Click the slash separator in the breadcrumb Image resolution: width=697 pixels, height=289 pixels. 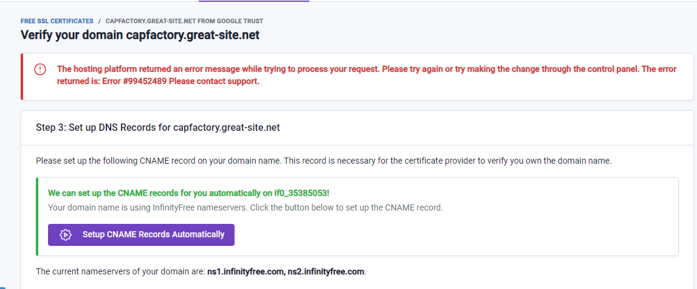tap(100, 21)
